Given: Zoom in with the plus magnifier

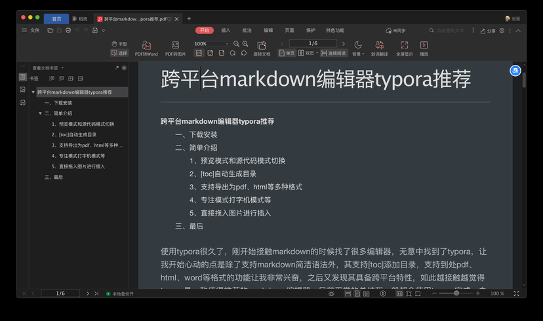Looking at the screenshot, I should point(245,44).
